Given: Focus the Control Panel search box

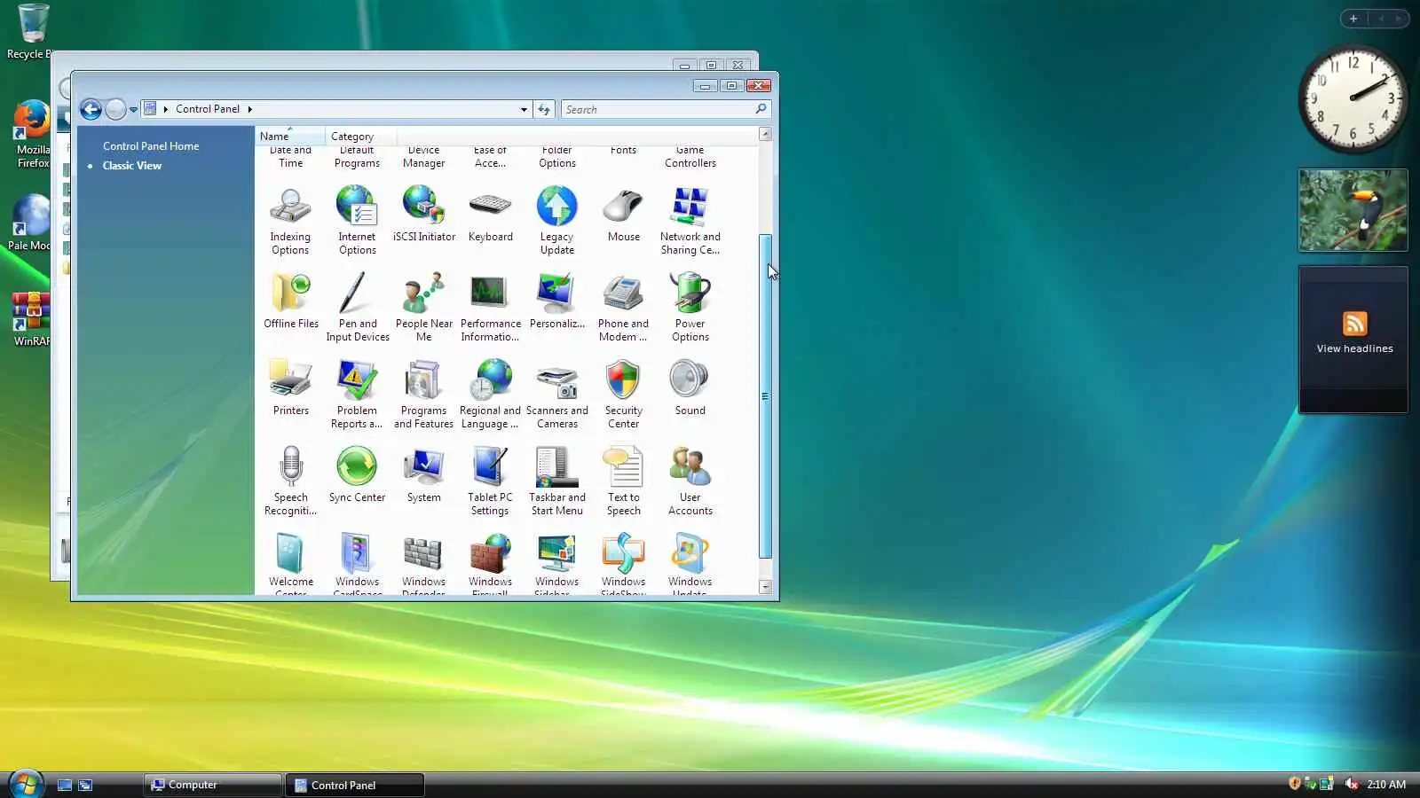Looking at the screenshot, I should (x=665, y=109).
